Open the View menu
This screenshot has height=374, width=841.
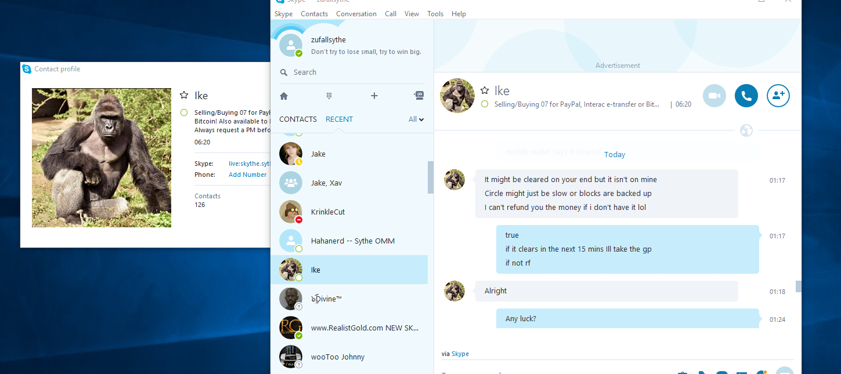coord(412,14)
